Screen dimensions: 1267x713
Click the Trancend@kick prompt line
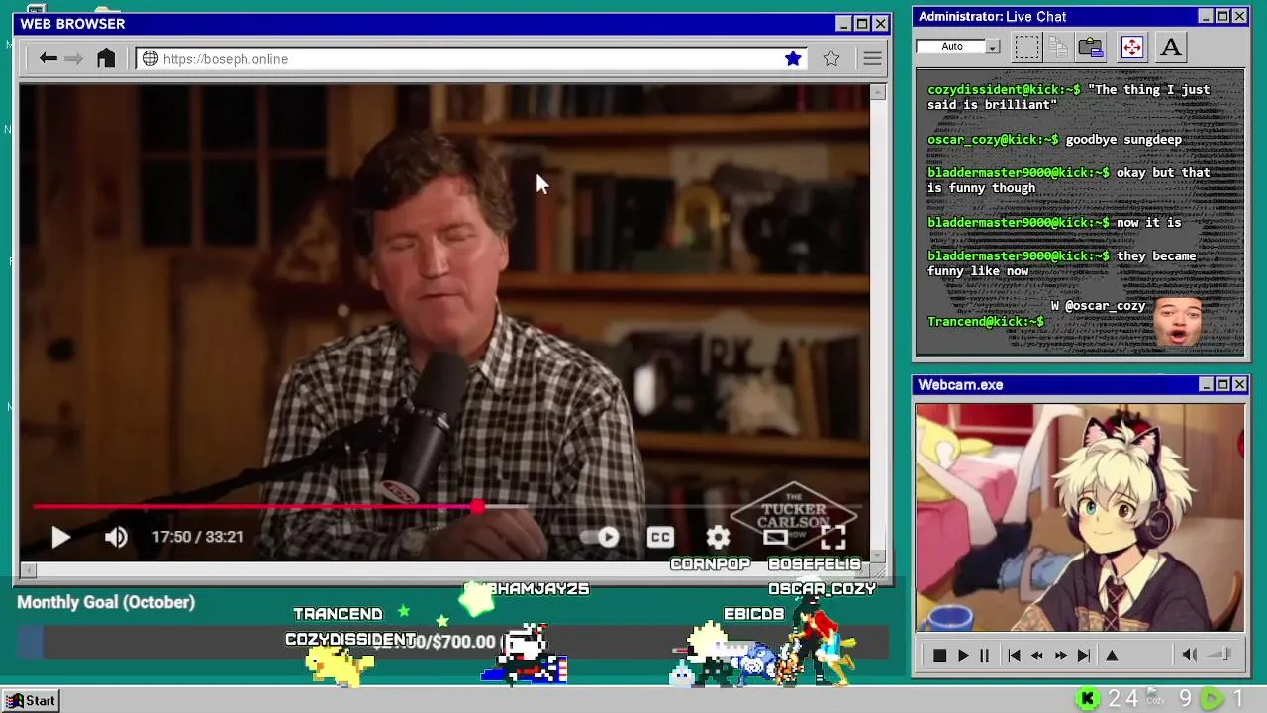tap(985, 322)
